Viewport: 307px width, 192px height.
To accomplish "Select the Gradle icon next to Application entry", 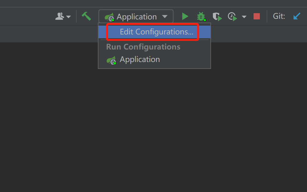I will [x=109, y=17].
